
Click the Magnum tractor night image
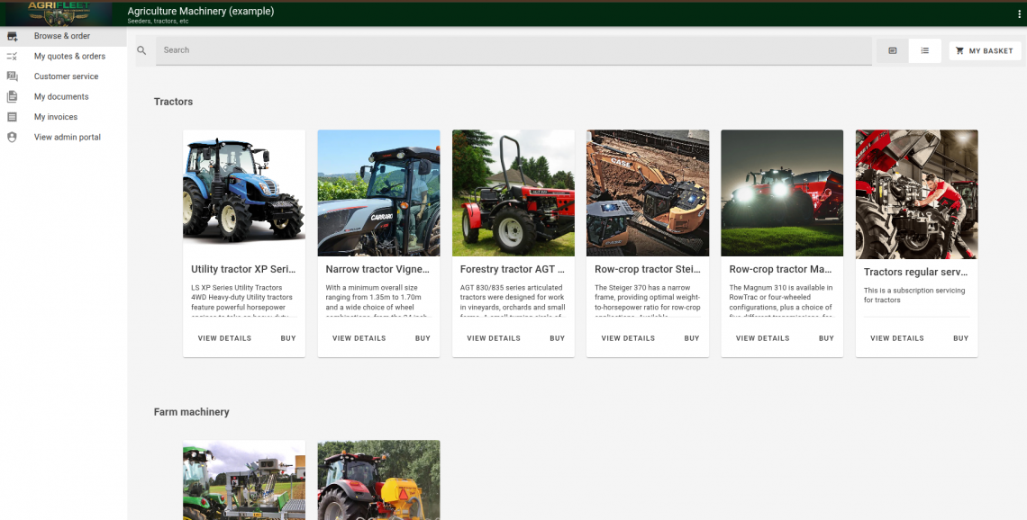point(782,193)
